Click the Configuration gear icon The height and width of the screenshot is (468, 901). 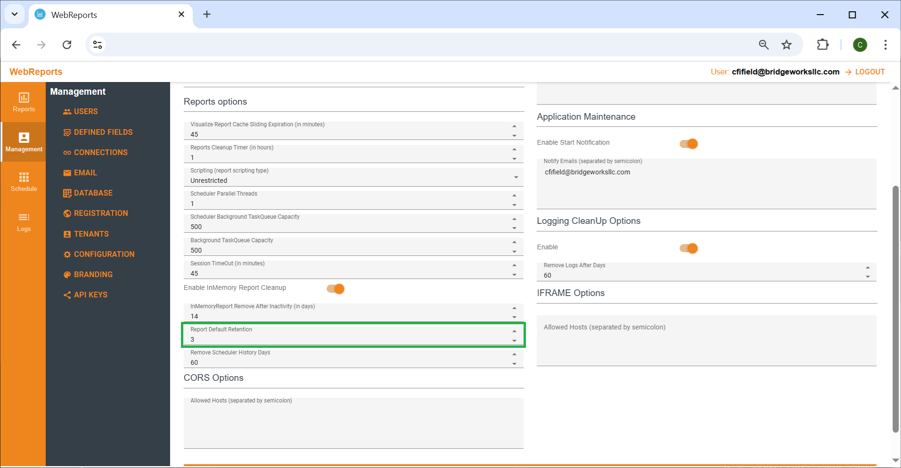pyautogui.click(x=67, y=255)
